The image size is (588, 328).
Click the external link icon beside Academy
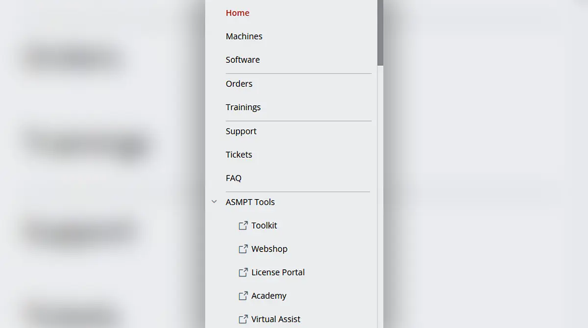click(243, 296)
